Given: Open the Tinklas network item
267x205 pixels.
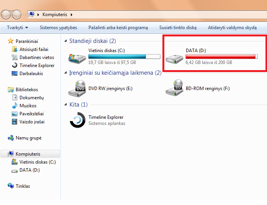Looking at the screenshot, I should [19, 186].
